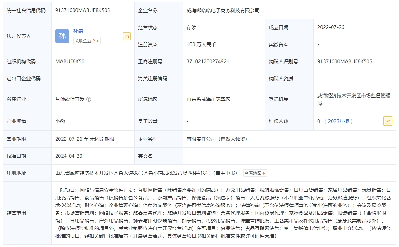Click the 存续 status value

[192, 27]
